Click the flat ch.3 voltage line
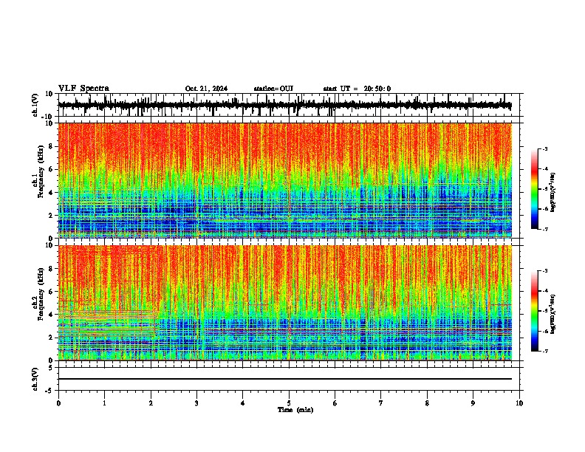 click(x=284, y=379)
